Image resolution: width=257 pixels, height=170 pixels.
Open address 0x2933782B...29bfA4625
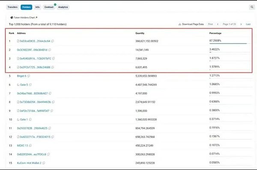coord(32,128)
